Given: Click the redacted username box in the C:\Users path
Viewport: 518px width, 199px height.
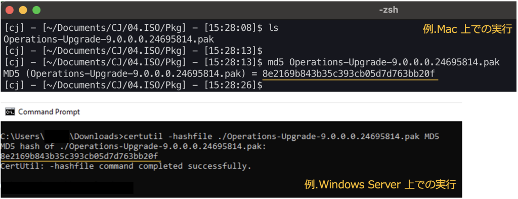Looking at the screenshot, I should (57, 136).
